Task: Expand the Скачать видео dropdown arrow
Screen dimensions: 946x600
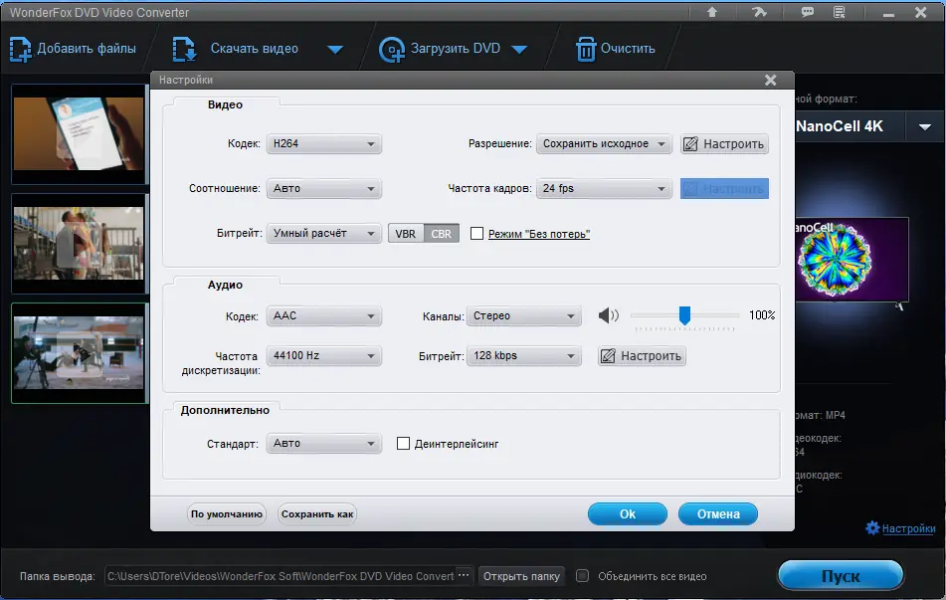Action: pos(335,50)
